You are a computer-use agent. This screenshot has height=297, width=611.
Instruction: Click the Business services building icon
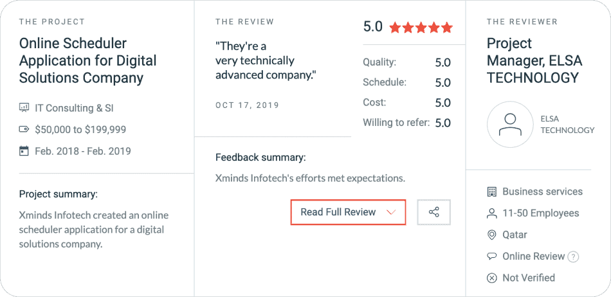[x=492, y=192]
